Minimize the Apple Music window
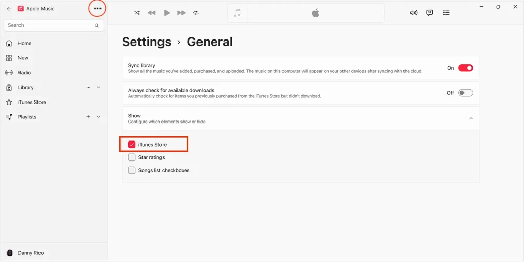The image size is (525, 262). pyautogui.click(x=481, y=7)
